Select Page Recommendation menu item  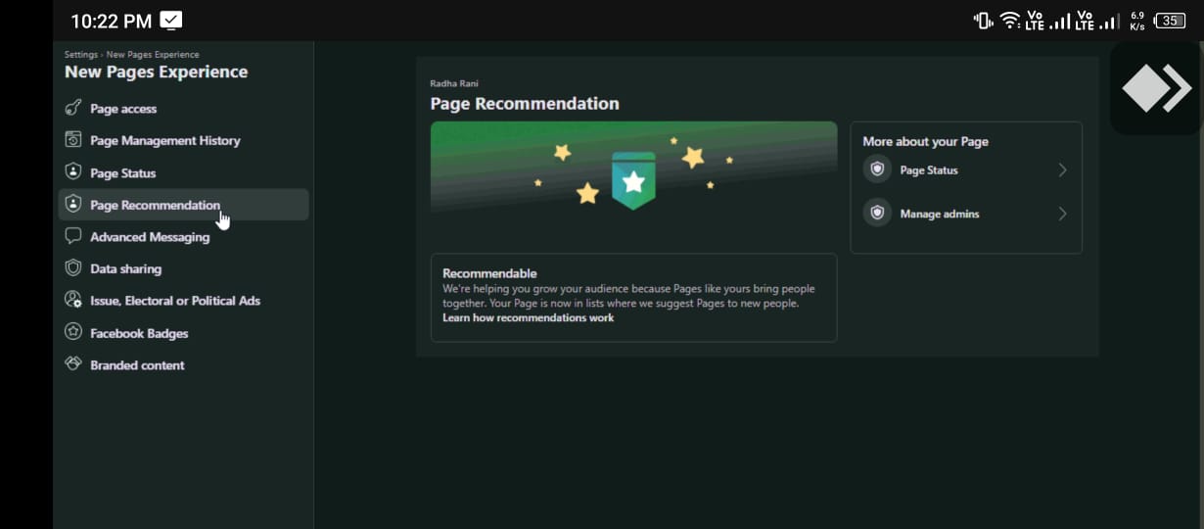[184, 205]
